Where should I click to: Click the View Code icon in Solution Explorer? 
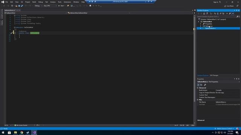[227, 13]
